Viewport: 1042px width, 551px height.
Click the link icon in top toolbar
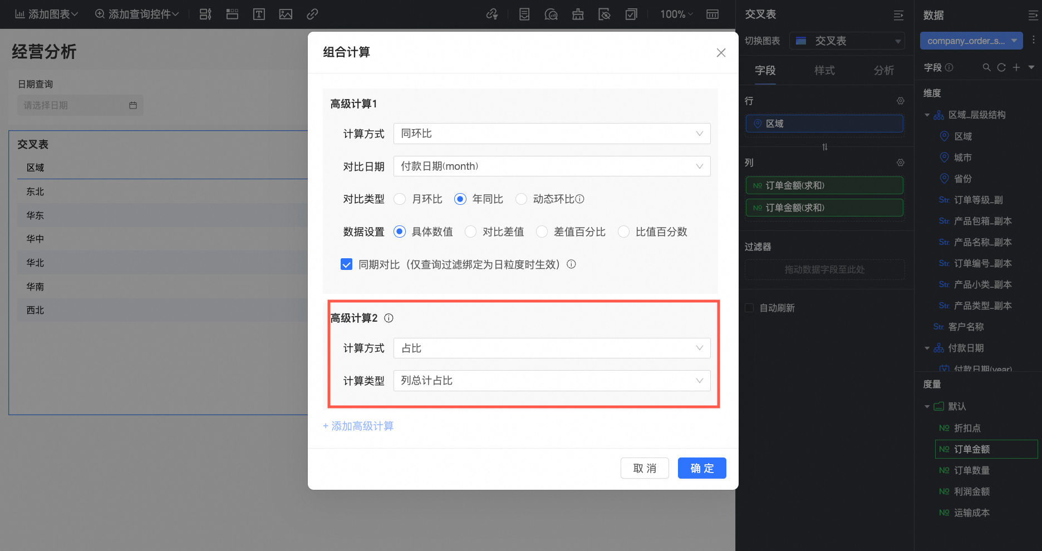click(312, 14)
